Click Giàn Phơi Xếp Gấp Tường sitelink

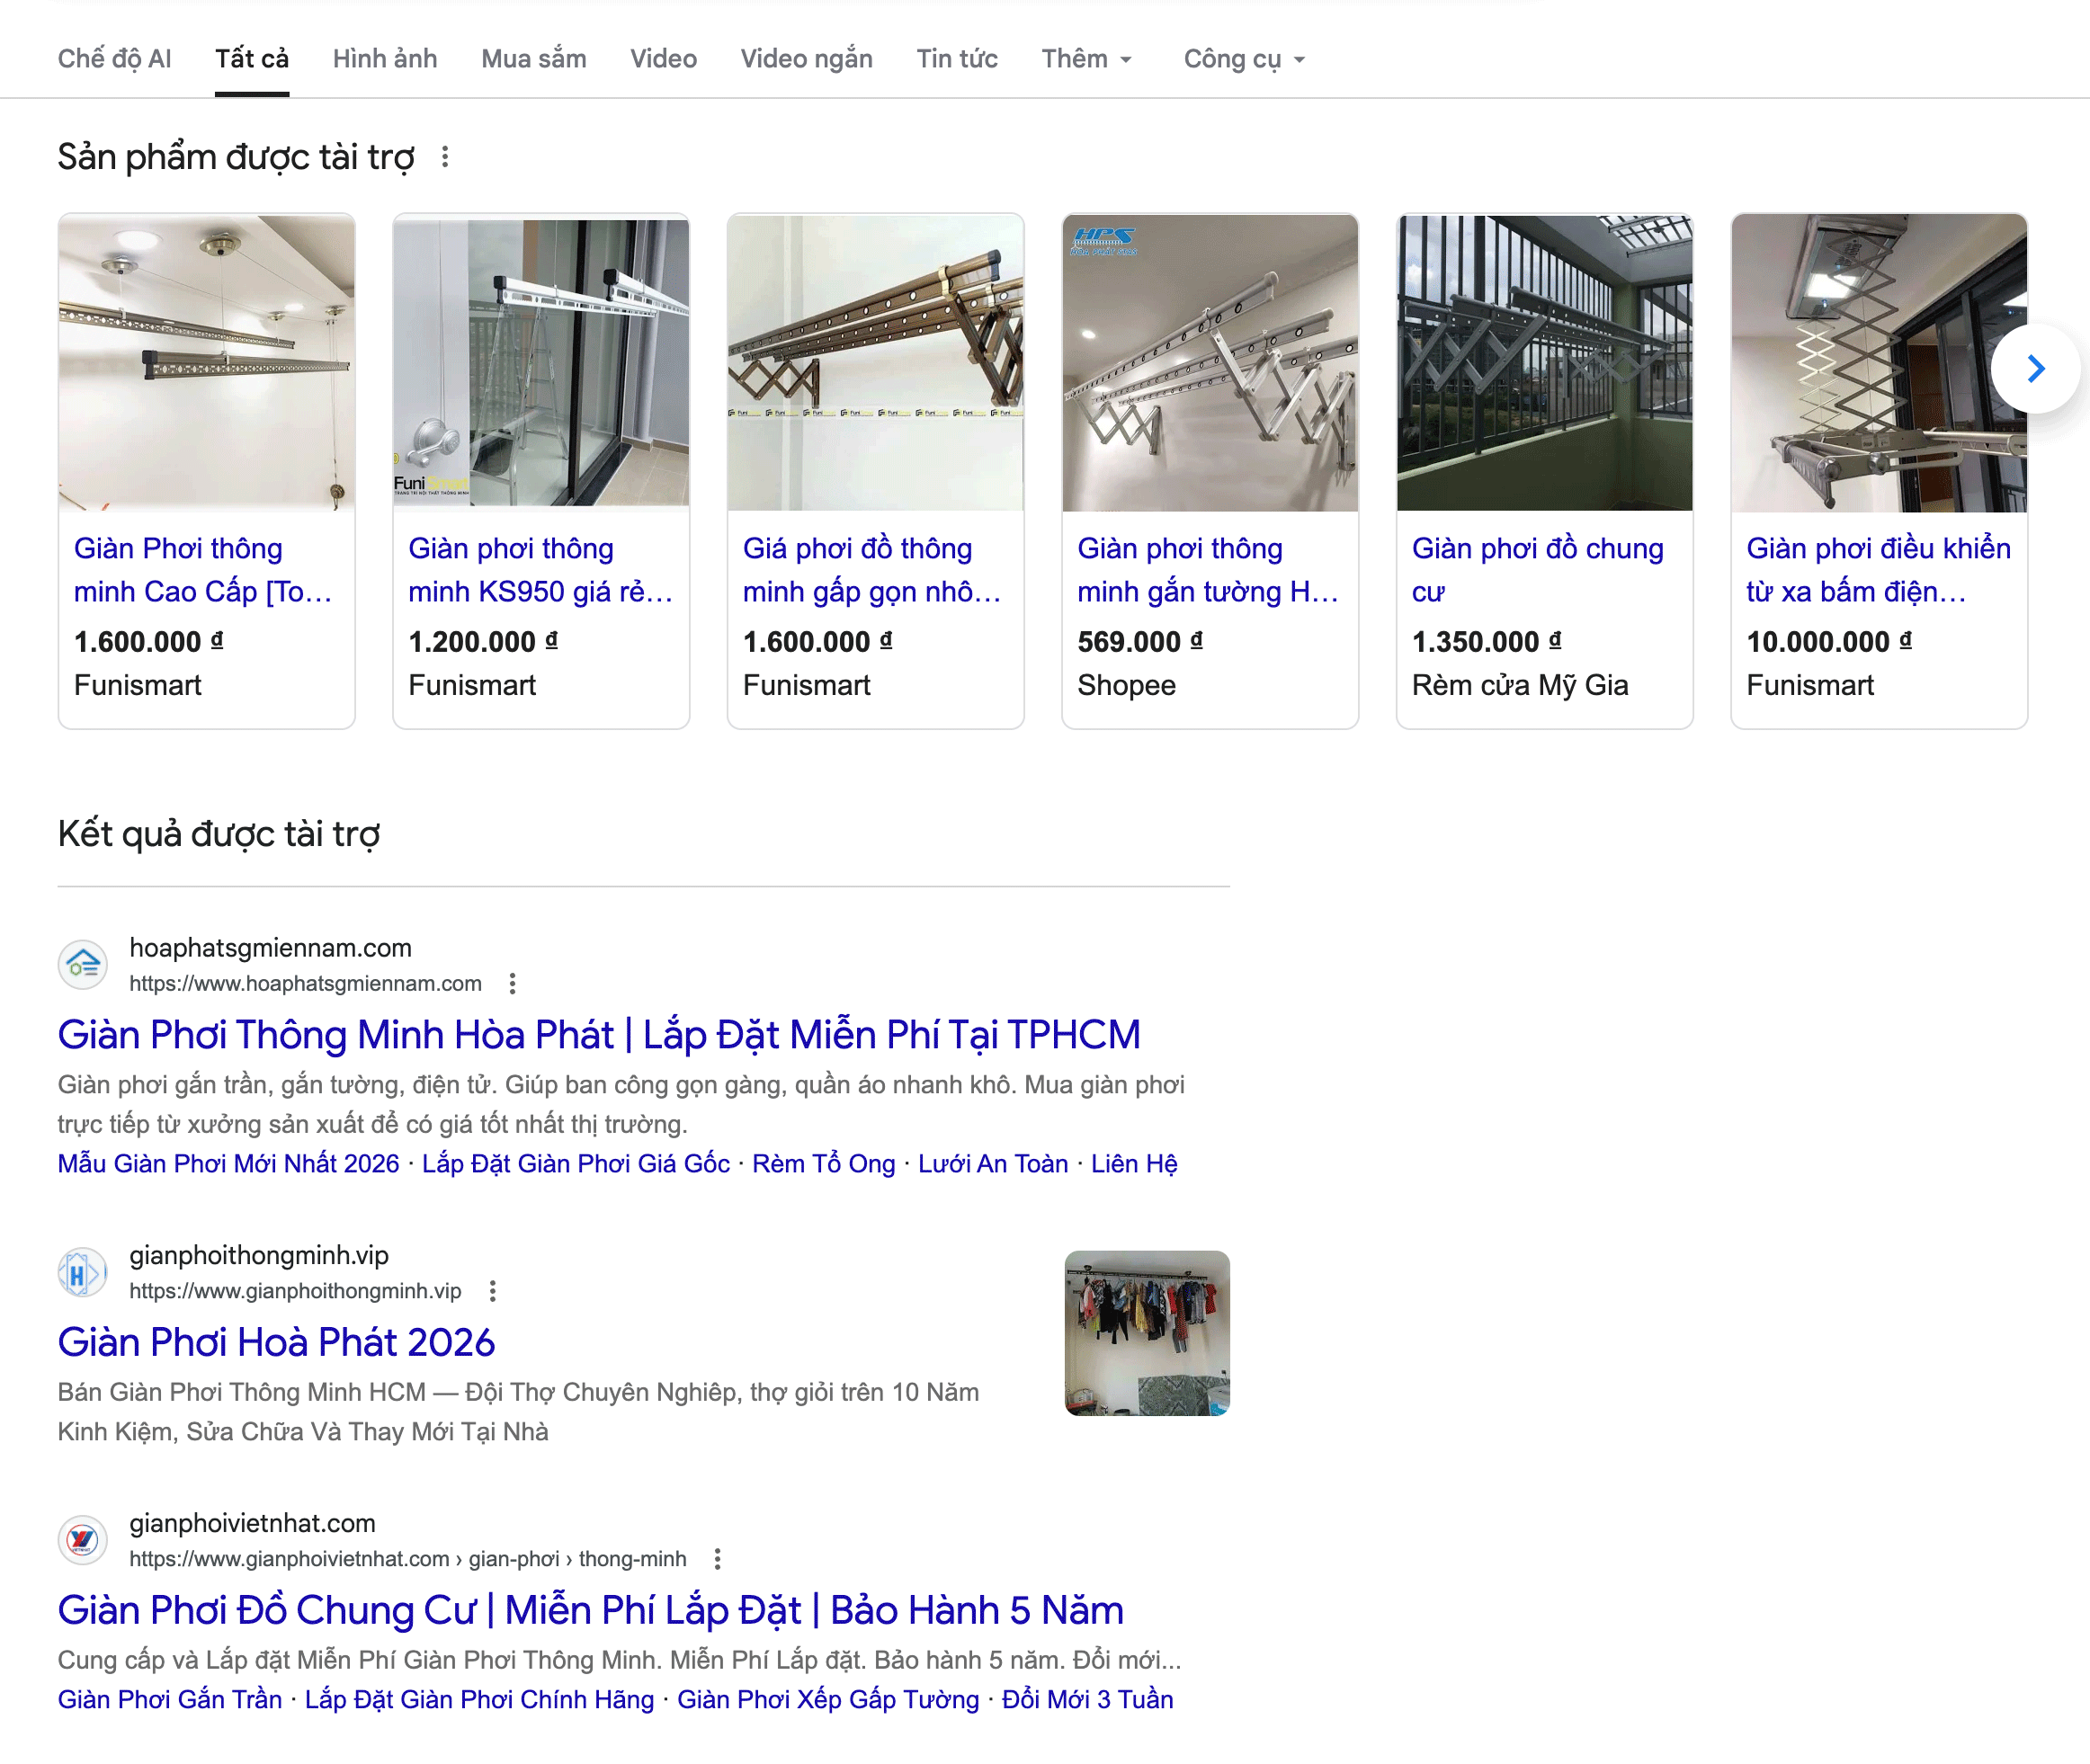click(828, 1700)
